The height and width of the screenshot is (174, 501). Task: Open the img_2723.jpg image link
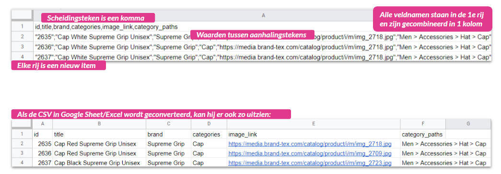tap(310, 163)
